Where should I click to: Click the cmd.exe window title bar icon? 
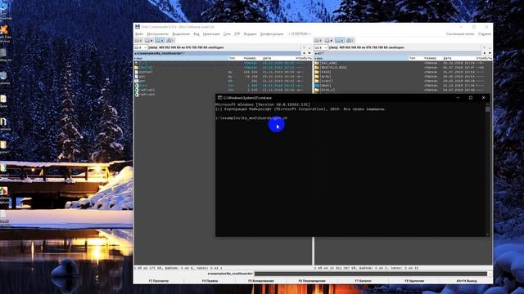pyautogui.click(x=220, y=98)
